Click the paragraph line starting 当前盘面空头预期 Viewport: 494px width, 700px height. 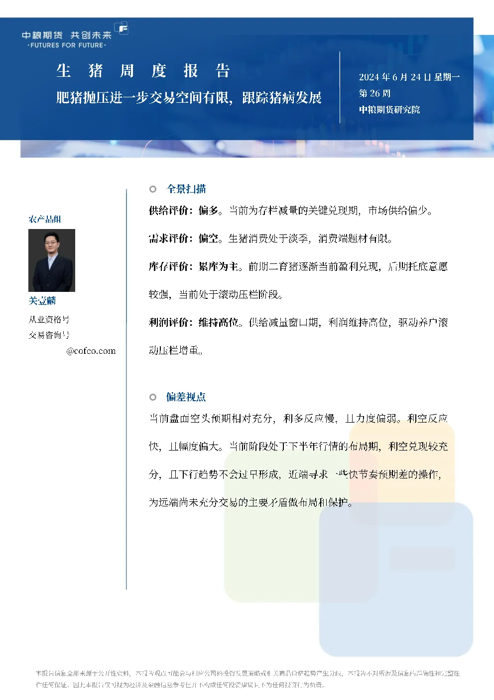298,418
